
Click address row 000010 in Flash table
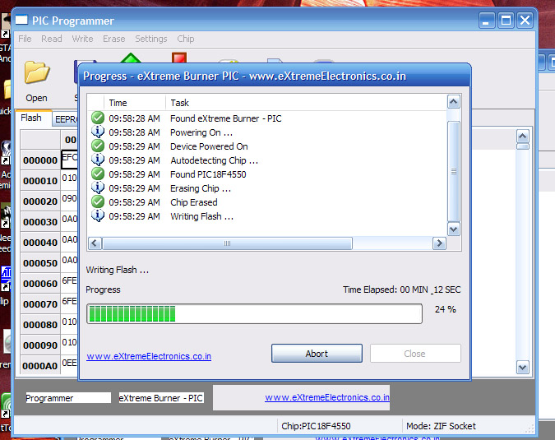(40, 181)
